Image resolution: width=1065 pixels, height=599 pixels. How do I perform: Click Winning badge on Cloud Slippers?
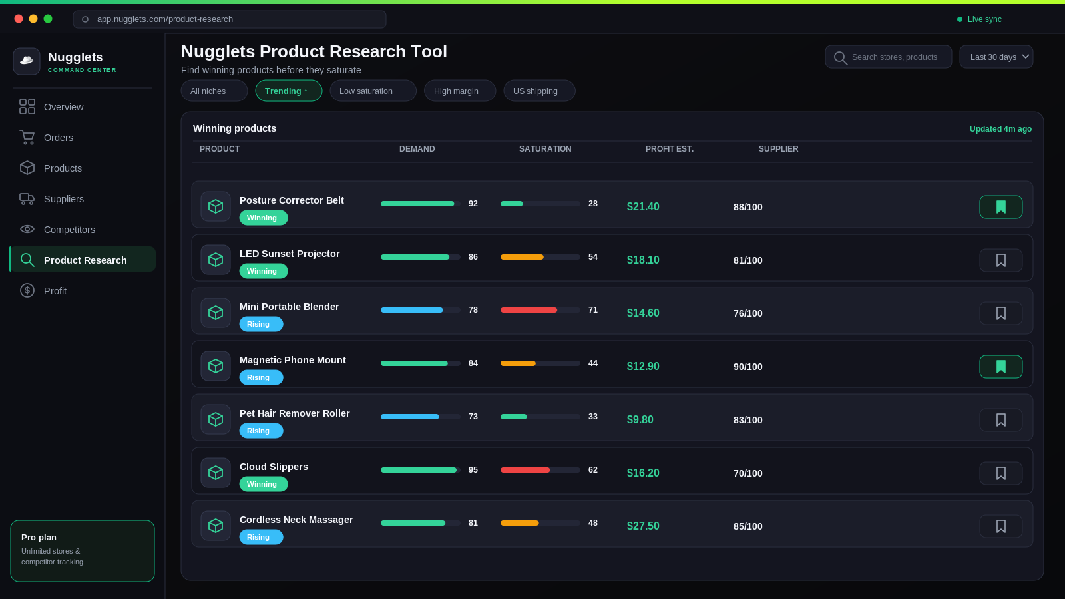click(x=264, y=484)
